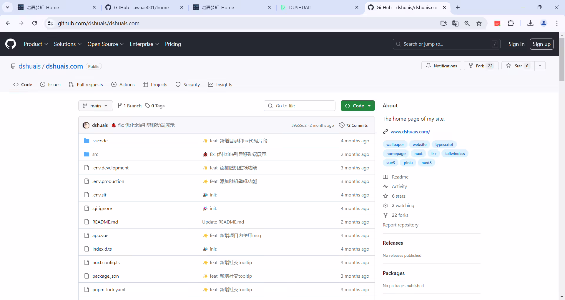Click the Notifications bell button

(x=441, y=66)
